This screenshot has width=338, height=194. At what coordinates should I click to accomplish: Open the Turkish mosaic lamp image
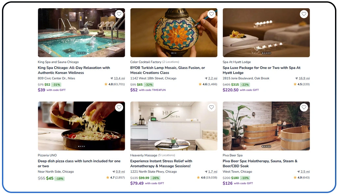click(174, 33)
